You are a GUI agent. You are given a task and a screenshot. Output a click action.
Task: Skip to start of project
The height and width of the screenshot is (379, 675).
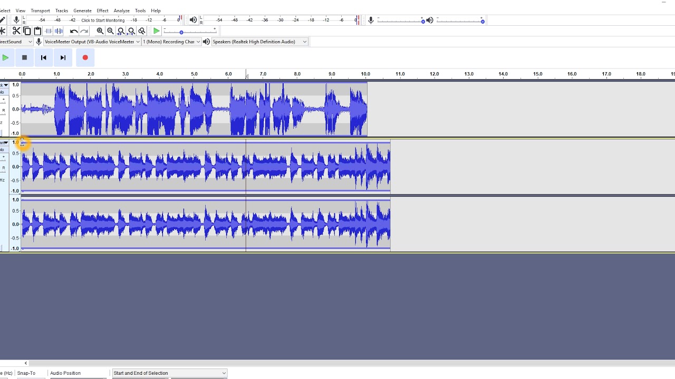pyautogui.click(x=44, y=57)
